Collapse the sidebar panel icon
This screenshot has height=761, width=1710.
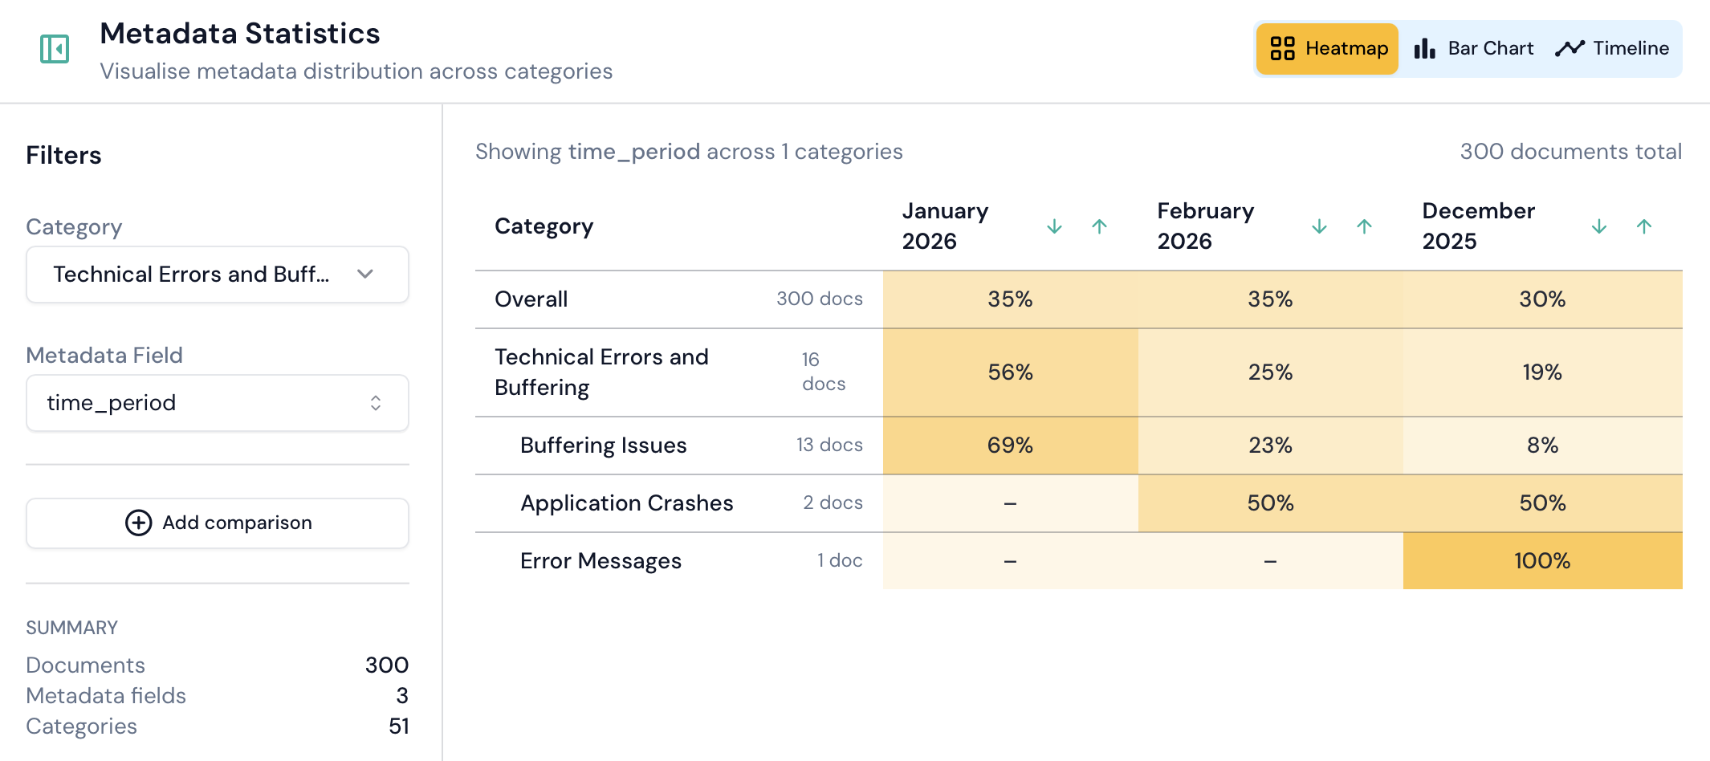point(55,49)
